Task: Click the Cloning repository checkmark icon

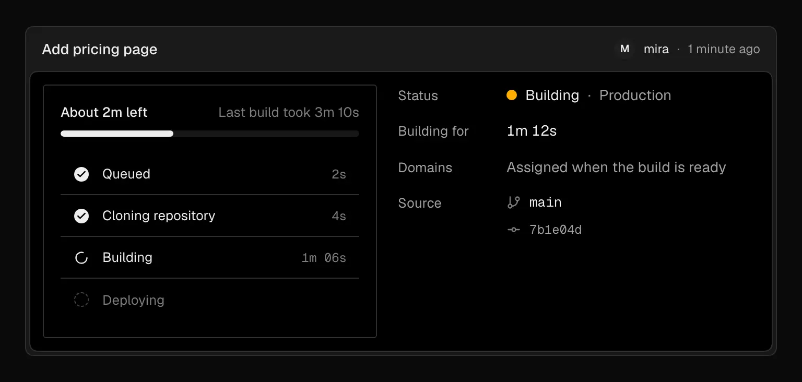Action: point(81,216)
